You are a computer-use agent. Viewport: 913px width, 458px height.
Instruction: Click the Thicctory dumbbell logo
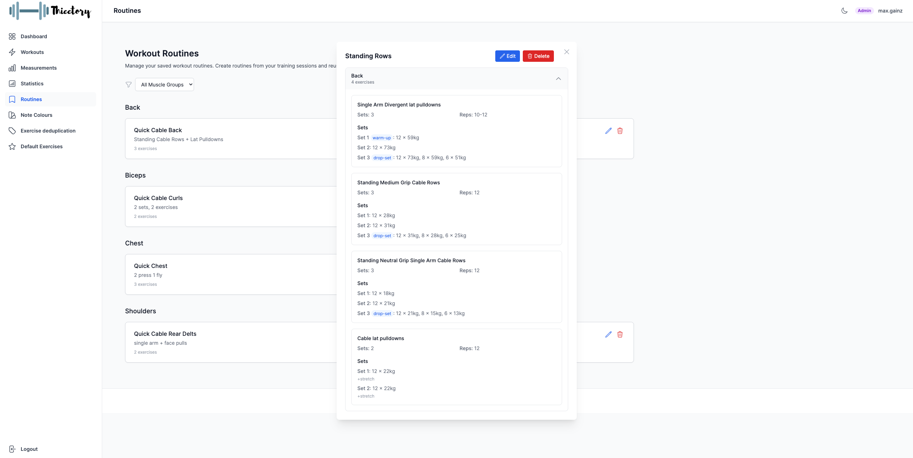point(50,11)
